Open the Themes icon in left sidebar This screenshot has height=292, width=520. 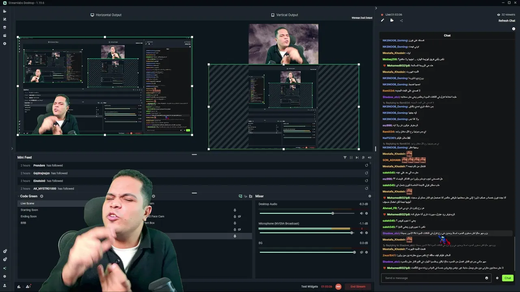coord(5,19)
